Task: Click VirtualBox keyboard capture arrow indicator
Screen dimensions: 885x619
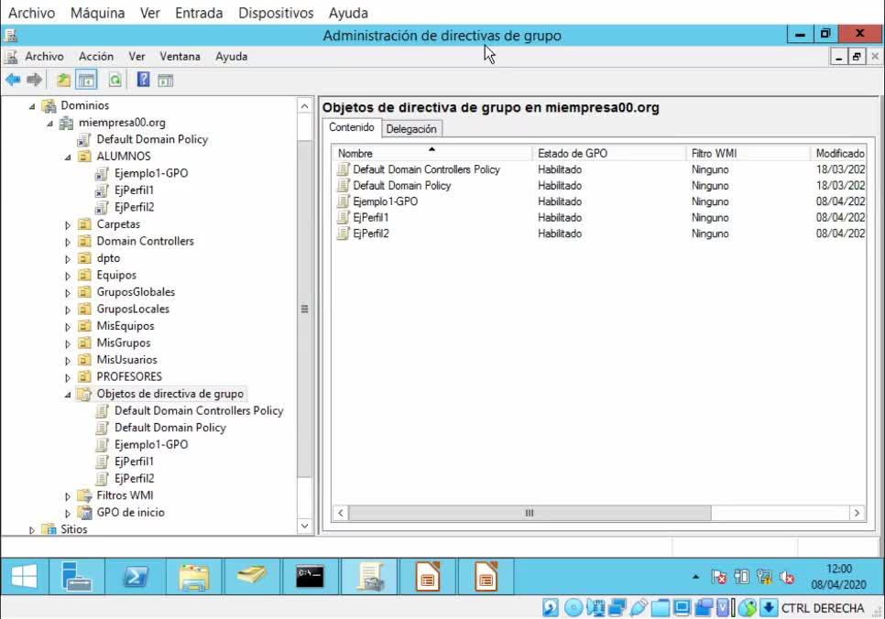Action: click(x=768, y=608)
